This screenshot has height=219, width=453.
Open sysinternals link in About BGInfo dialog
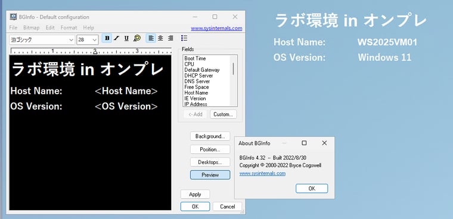coord(262,173)
